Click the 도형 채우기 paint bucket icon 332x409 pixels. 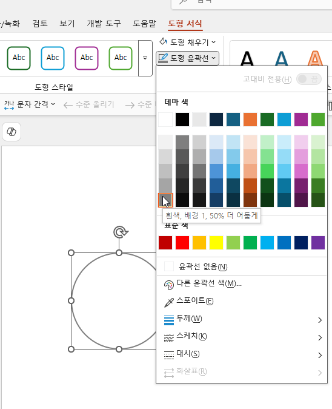(x=163, y=42)
